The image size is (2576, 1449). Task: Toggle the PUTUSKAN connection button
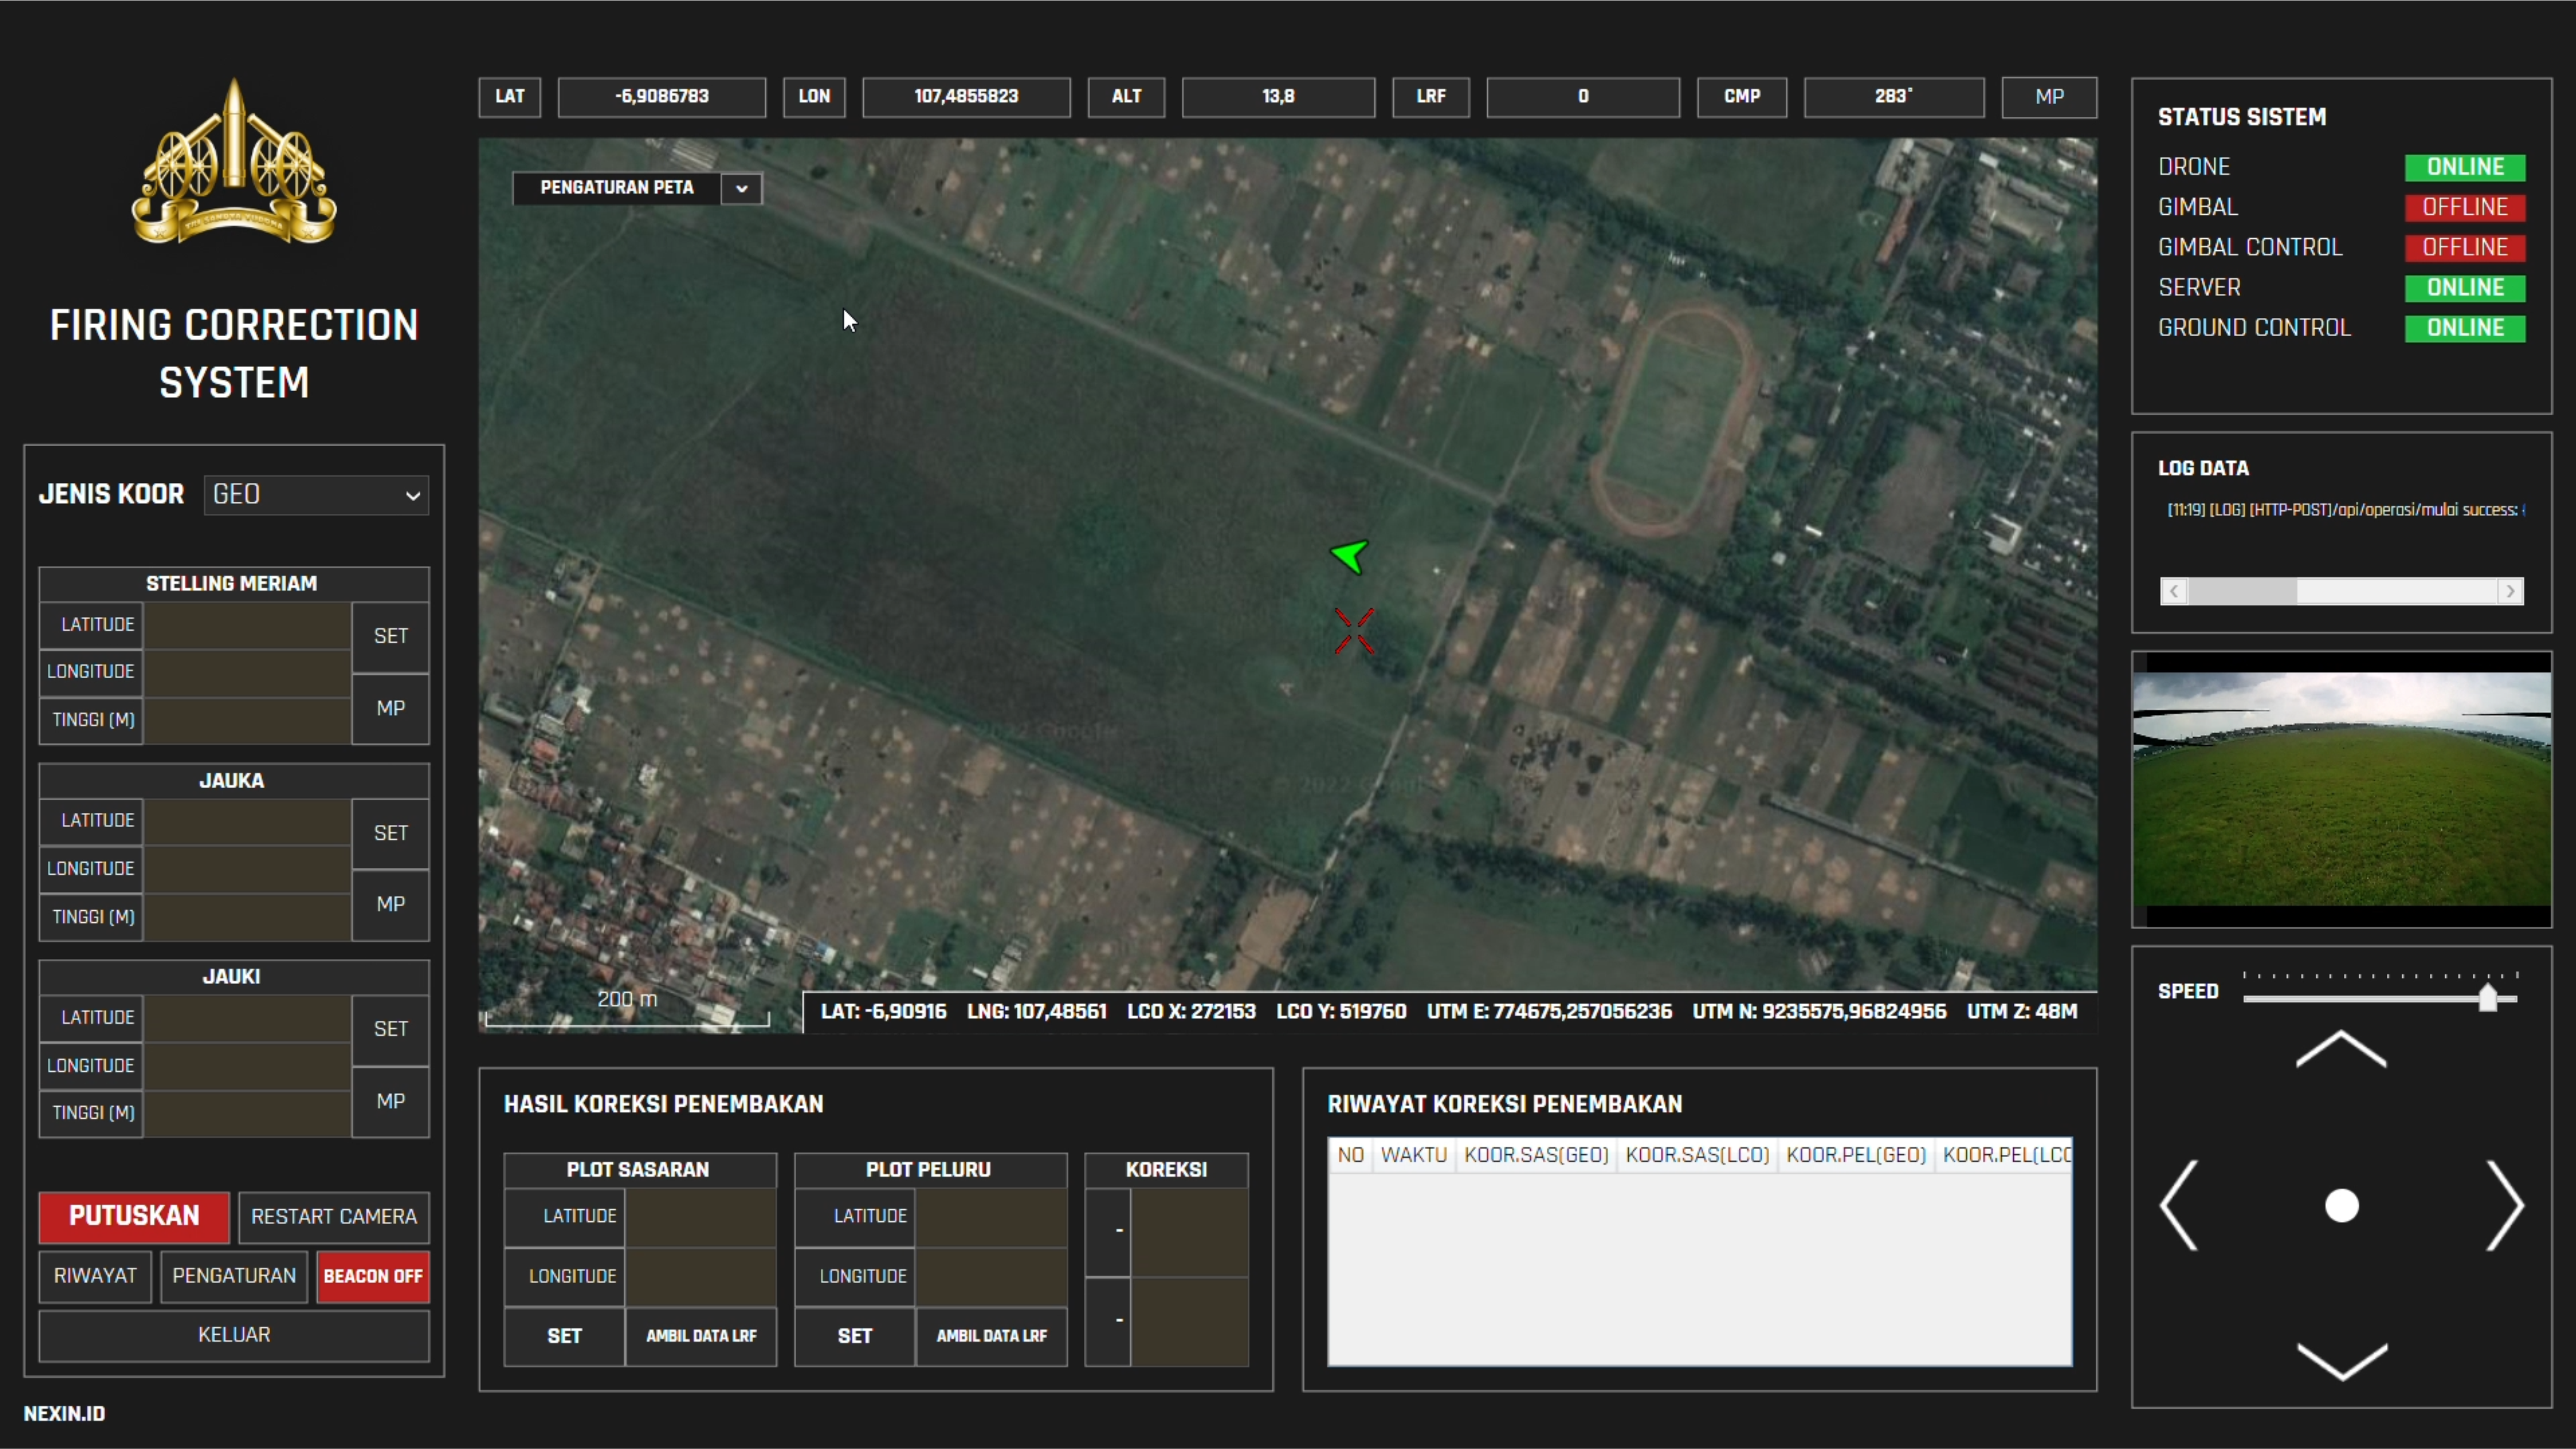click(x=134, y=1216)
